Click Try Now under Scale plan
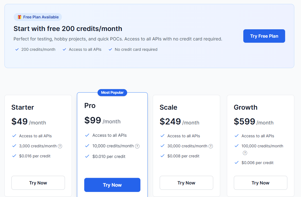301x197 pixels. point(186,183)
